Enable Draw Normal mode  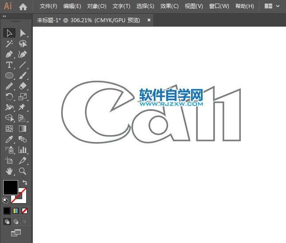click(7, 222)
